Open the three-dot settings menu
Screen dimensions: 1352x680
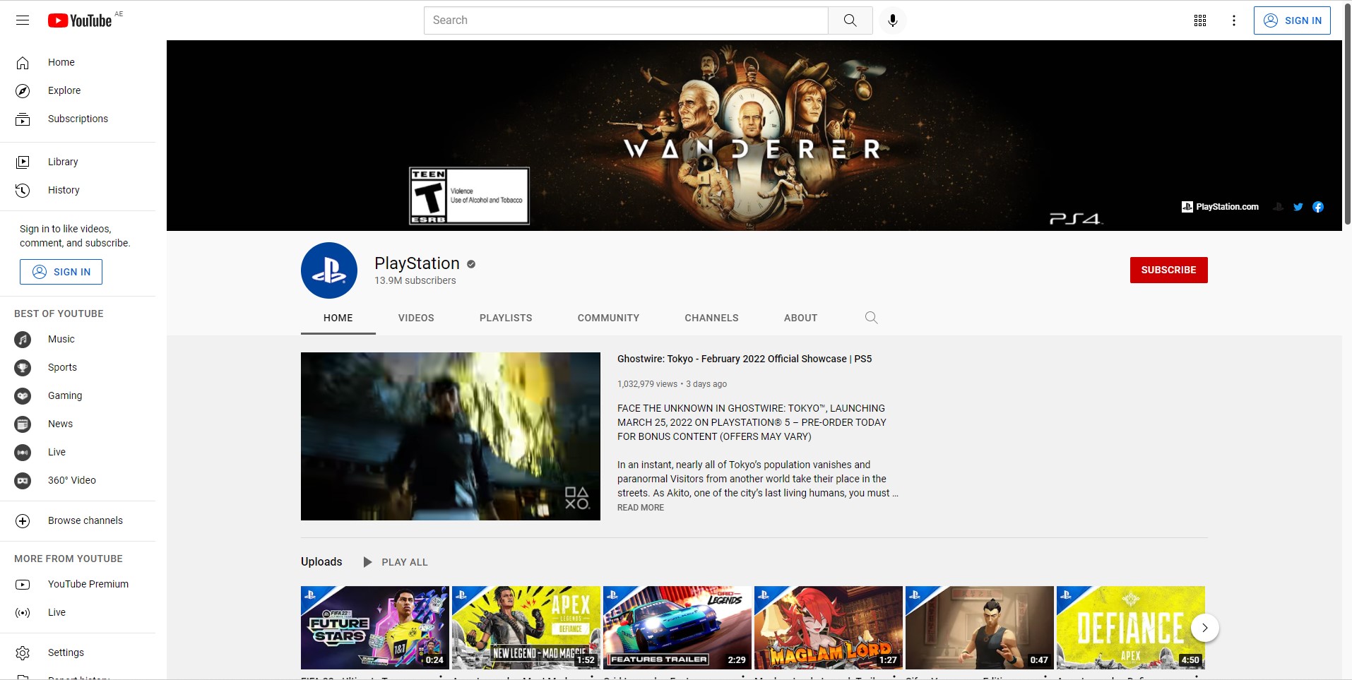(1234, 20)
